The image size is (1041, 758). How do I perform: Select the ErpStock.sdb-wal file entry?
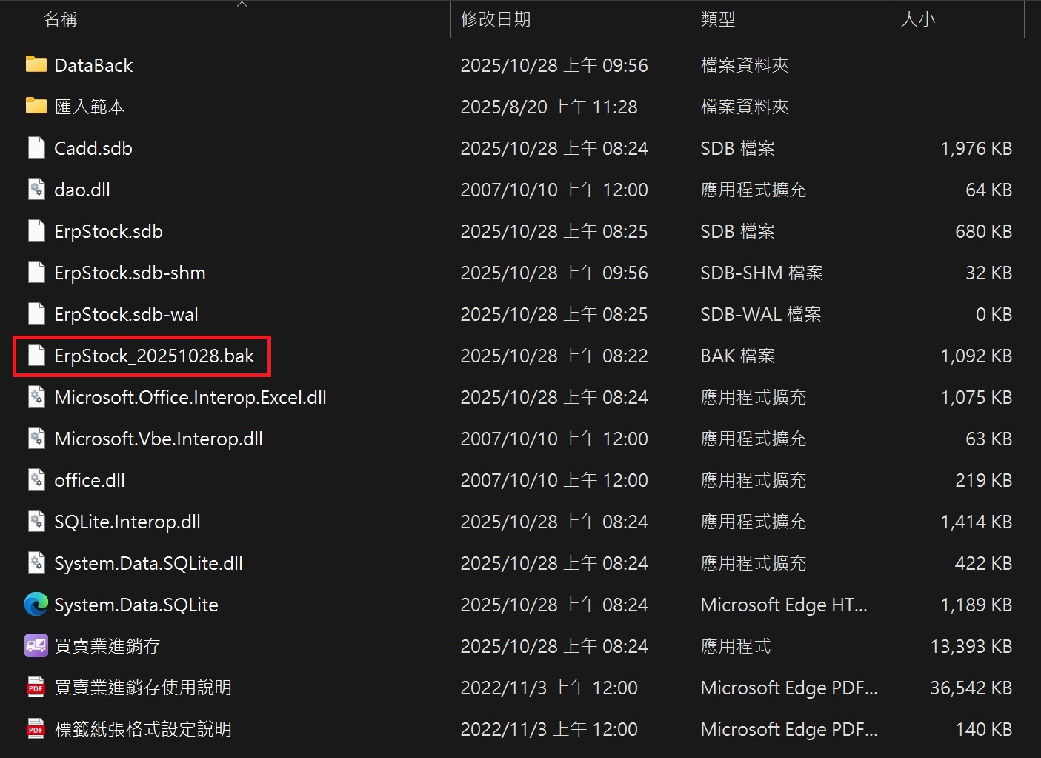click(x=126, y=313)
